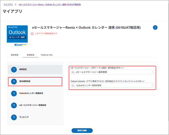Screen dimensions: 169x135
Task: Click the 設定を更新 button
Action: (x=82, y=130)
